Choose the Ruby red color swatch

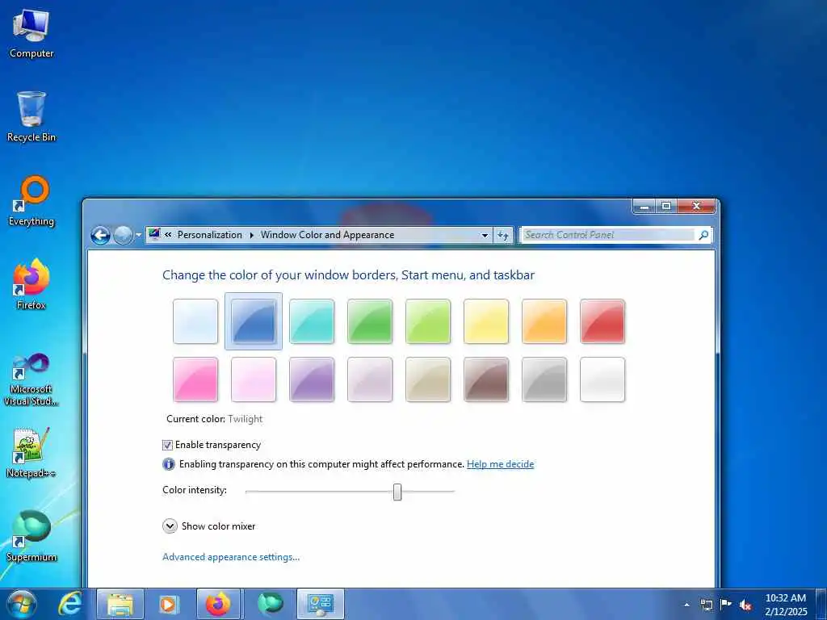pyautogui.click(x=602, y=321)
